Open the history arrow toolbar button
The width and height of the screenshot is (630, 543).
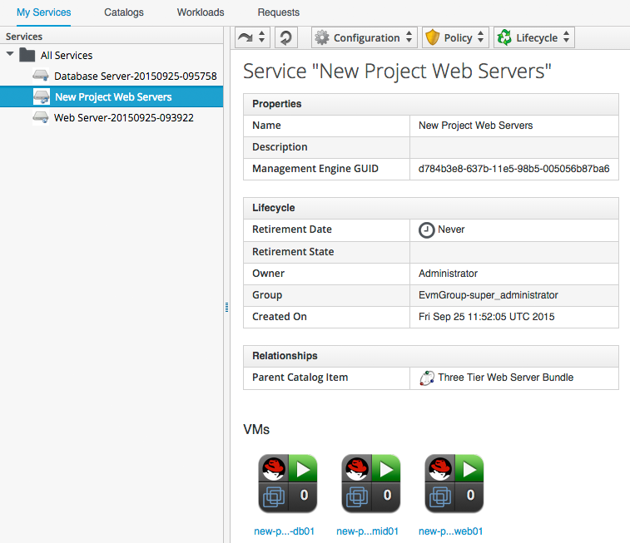pyautogui.click(x=252, y=37)
